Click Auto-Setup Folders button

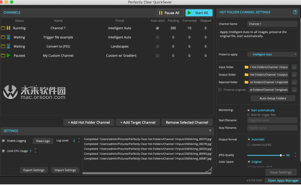[273, 98]
